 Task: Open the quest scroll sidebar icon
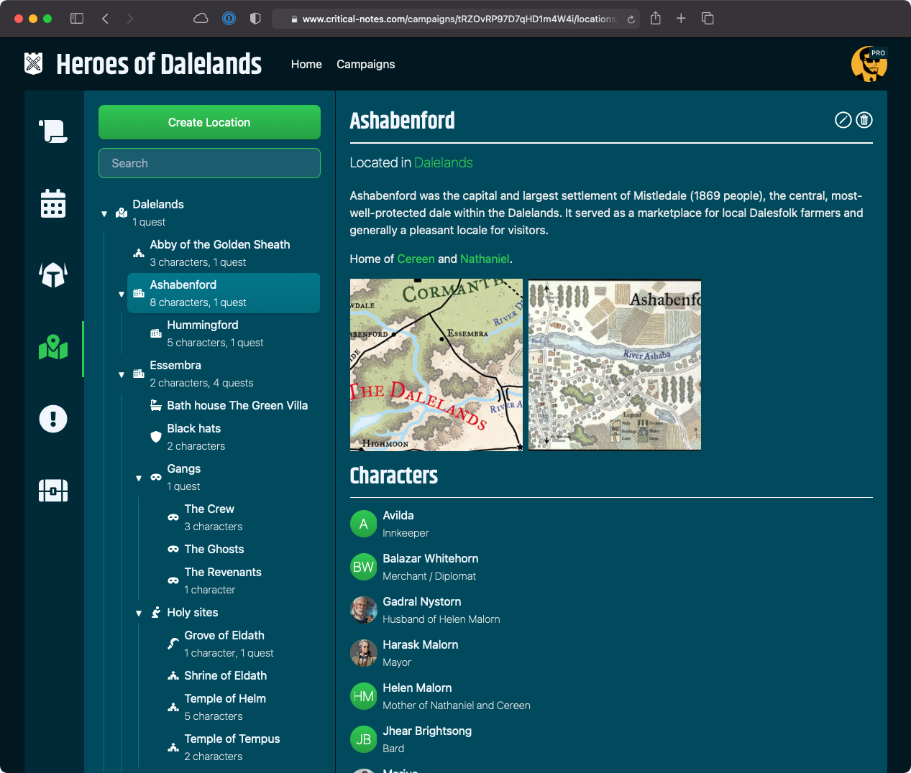(x=53, y=131)
